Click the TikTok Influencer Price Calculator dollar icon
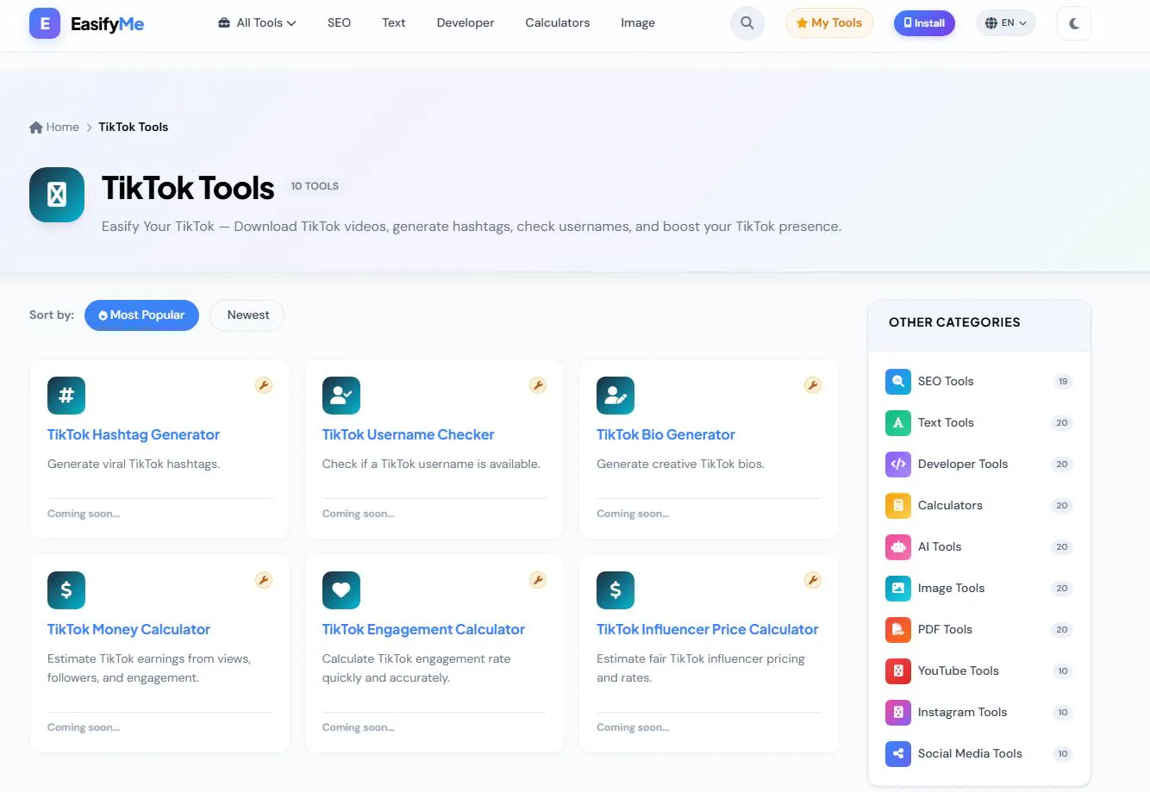 tap(616, 590)
